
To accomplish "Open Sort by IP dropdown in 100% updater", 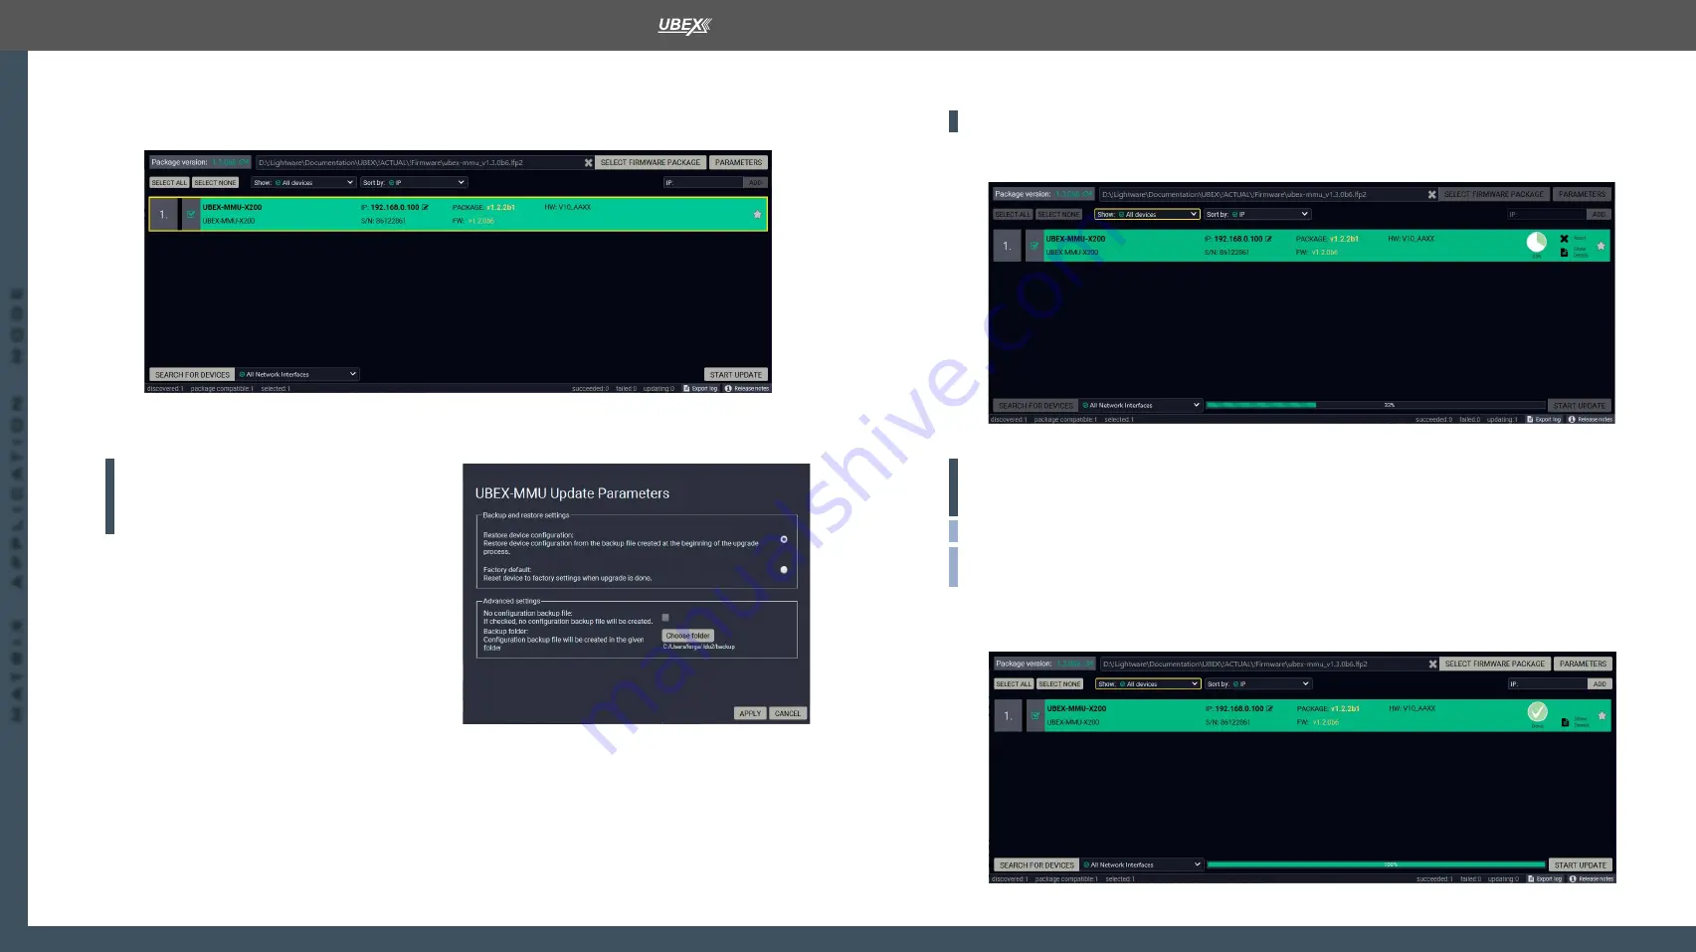I will (x=1258, y=683).
